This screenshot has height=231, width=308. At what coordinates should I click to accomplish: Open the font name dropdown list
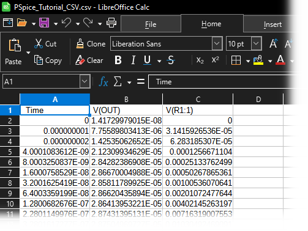pyautogui.click(x=217, y=43)
